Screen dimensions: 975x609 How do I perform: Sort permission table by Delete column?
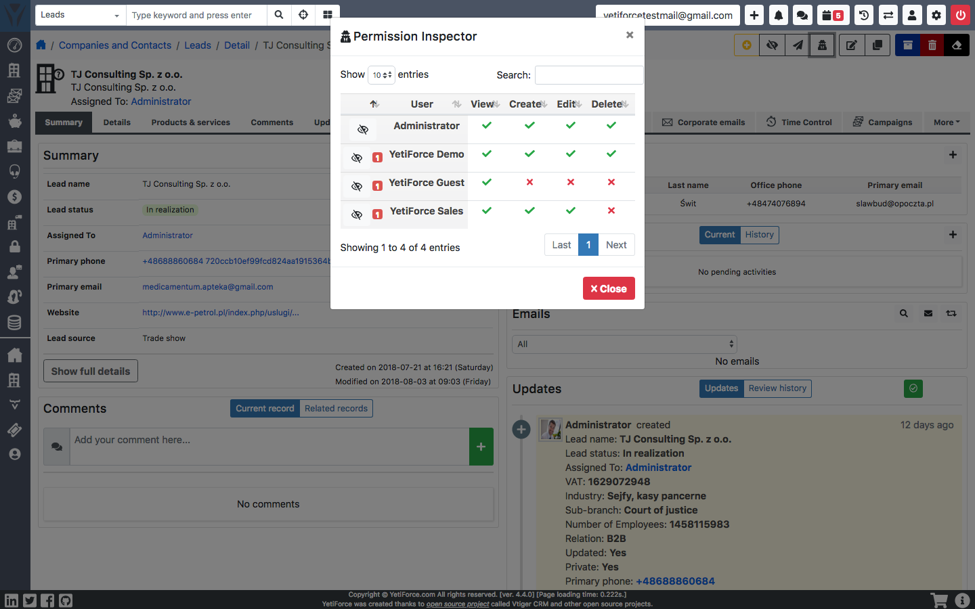click(x=610, y=104)
